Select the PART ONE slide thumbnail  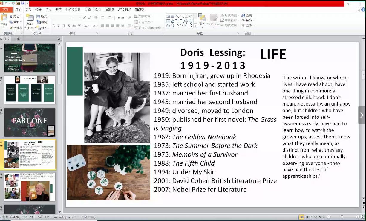[x=30, y=122]
